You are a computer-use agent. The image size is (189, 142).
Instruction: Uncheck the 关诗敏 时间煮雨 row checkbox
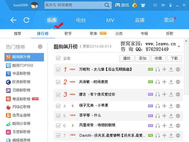pyautogui.click(x=58, y=82)
